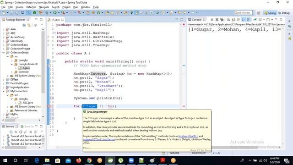Collapse the CollectionStudy project

click(x=3, y=53)
